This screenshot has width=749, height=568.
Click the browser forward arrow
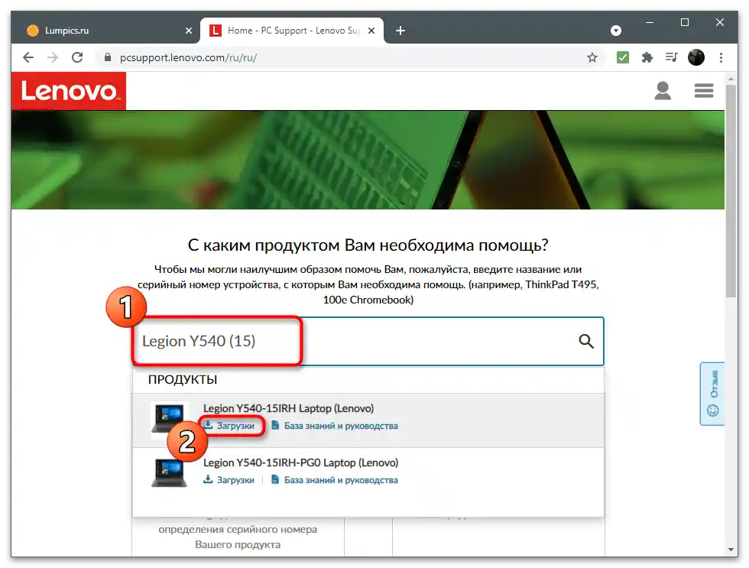pyautogui.click(x=53, y=58)
